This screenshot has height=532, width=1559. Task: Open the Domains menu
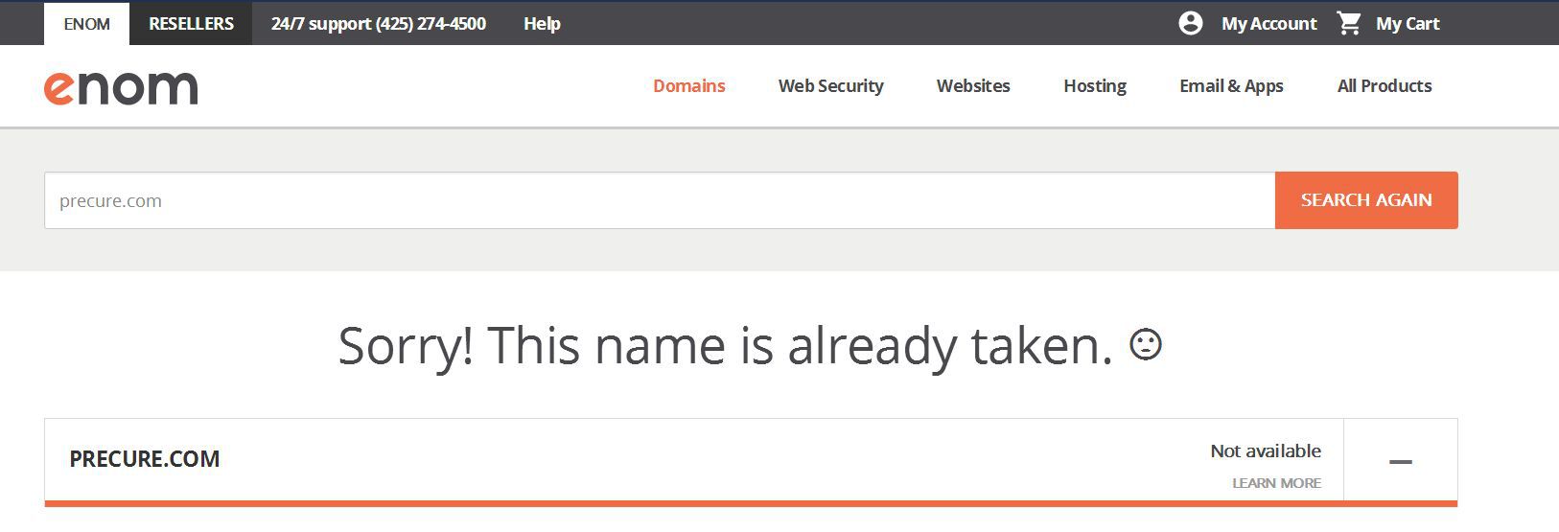pyautogui.click(x=688, y=85)
